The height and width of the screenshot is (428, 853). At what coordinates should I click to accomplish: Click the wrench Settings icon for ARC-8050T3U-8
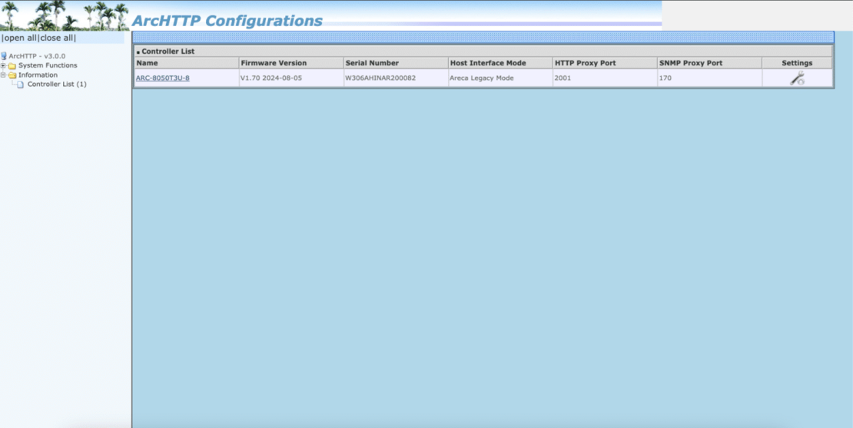[797, 78]
